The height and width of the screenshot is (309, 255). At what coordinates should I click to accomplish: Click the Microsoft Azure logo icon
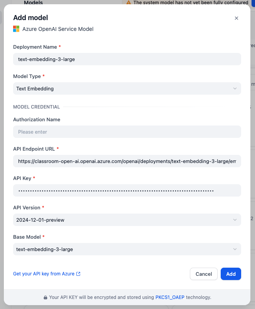tap(16, 29)
